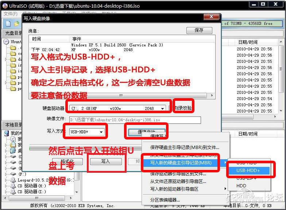This screenshot has width=286, height=210.
Task: Expand the Leopard-10.5.2 G: tree node
Action: click(6, 180)
